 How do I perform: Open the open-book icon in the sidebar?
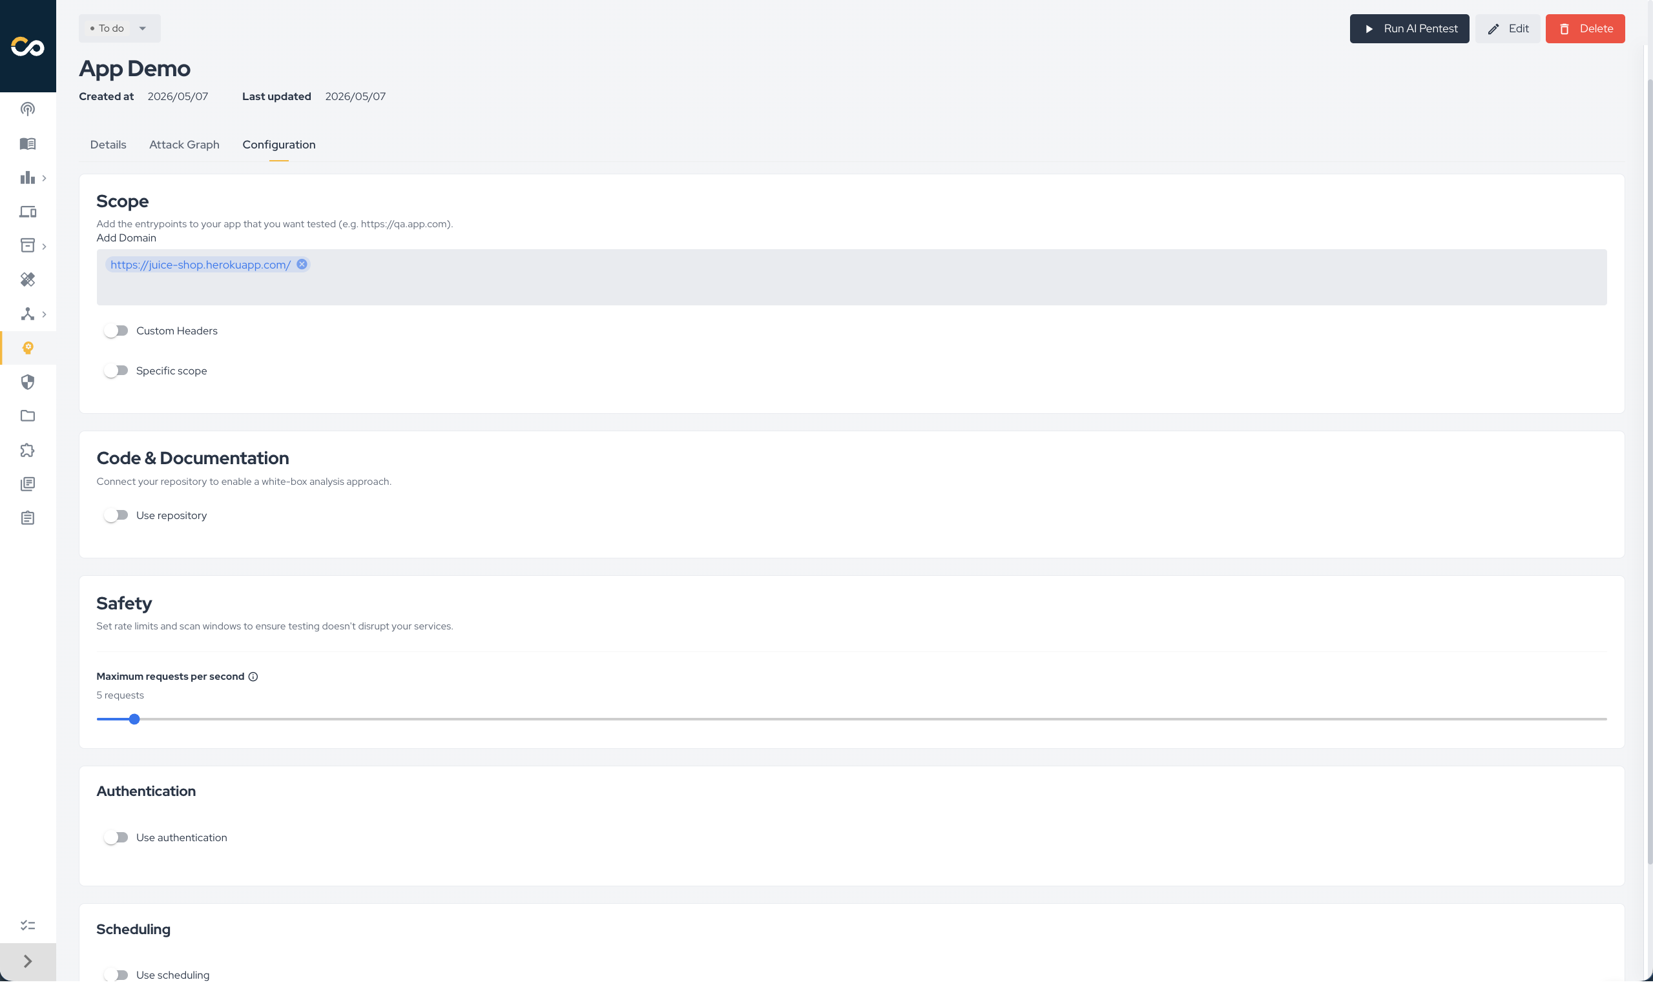tap(27, 143)
